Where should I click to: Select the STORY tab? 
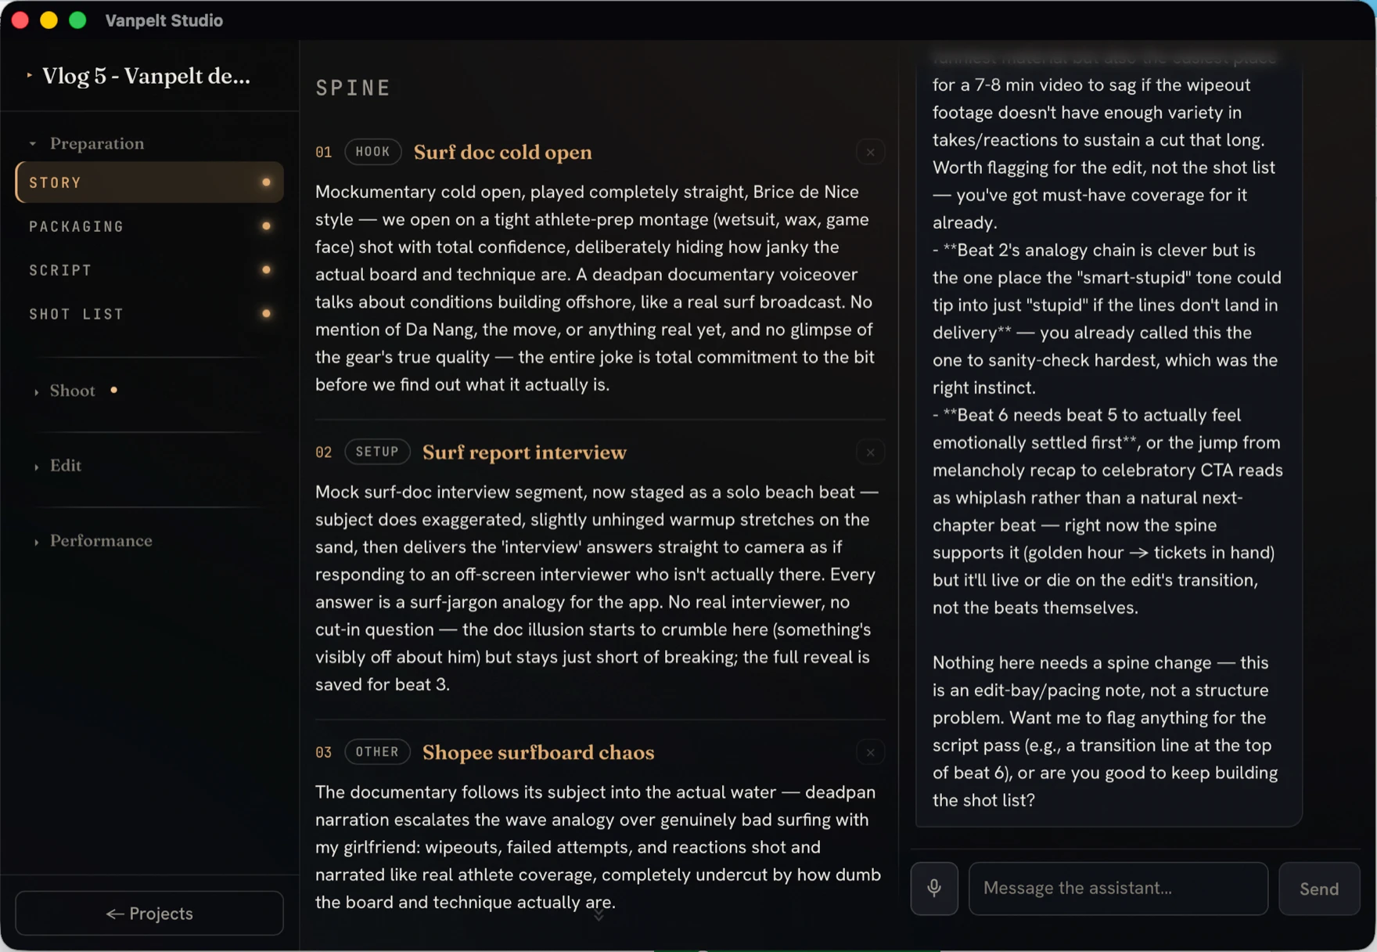pyautogui.click(x=149, y=182)
